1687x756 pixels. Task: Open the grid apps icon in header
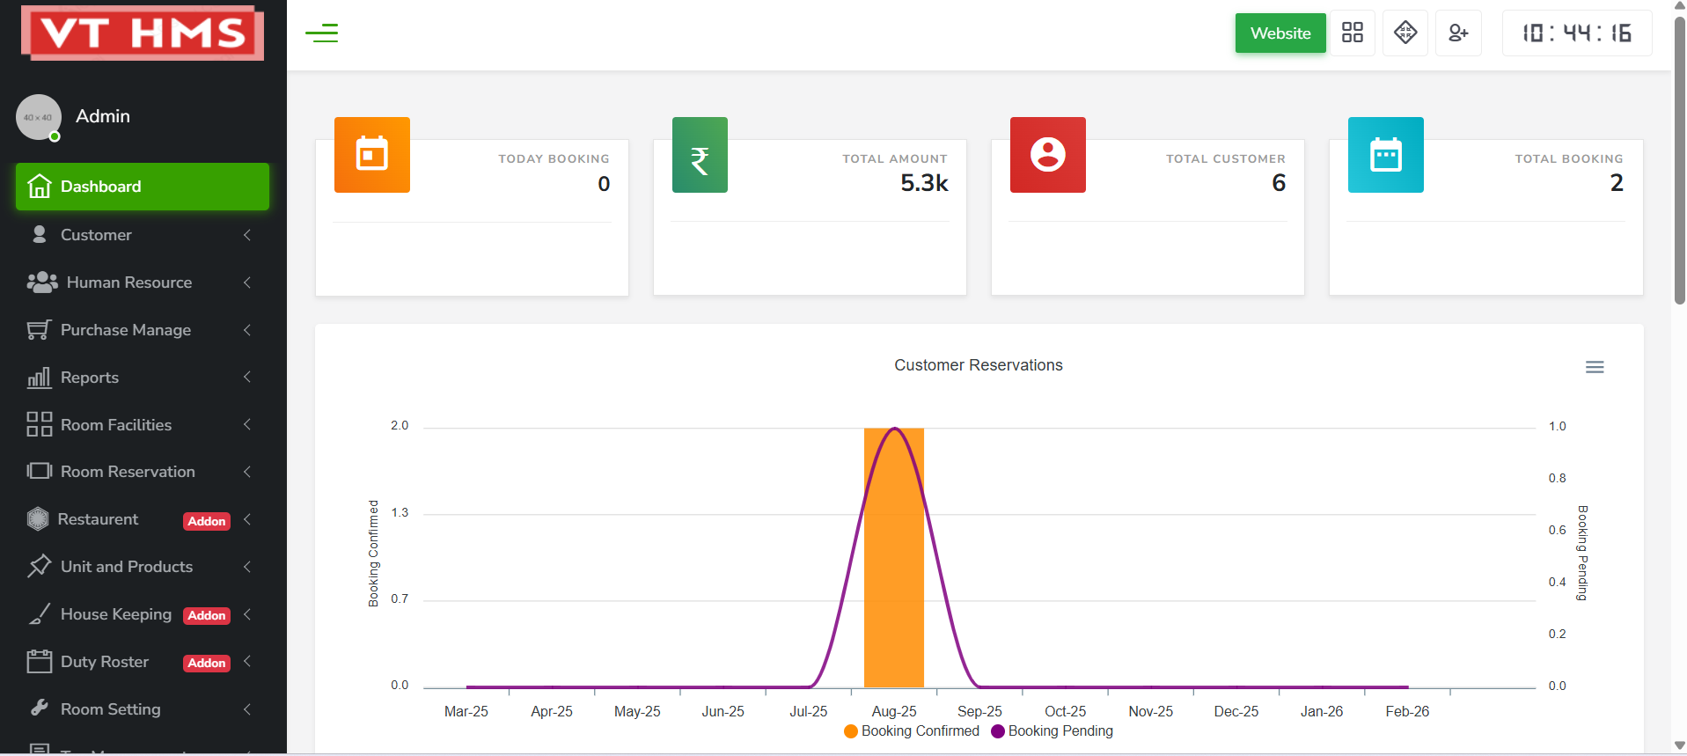(1352, 33)
